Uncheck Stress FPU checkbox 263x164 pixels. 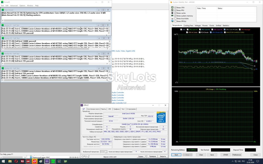point(175,10)
